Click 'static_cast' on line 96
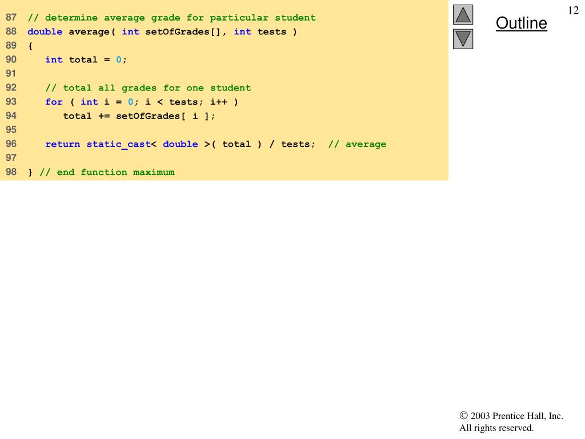 pos(118,144)
